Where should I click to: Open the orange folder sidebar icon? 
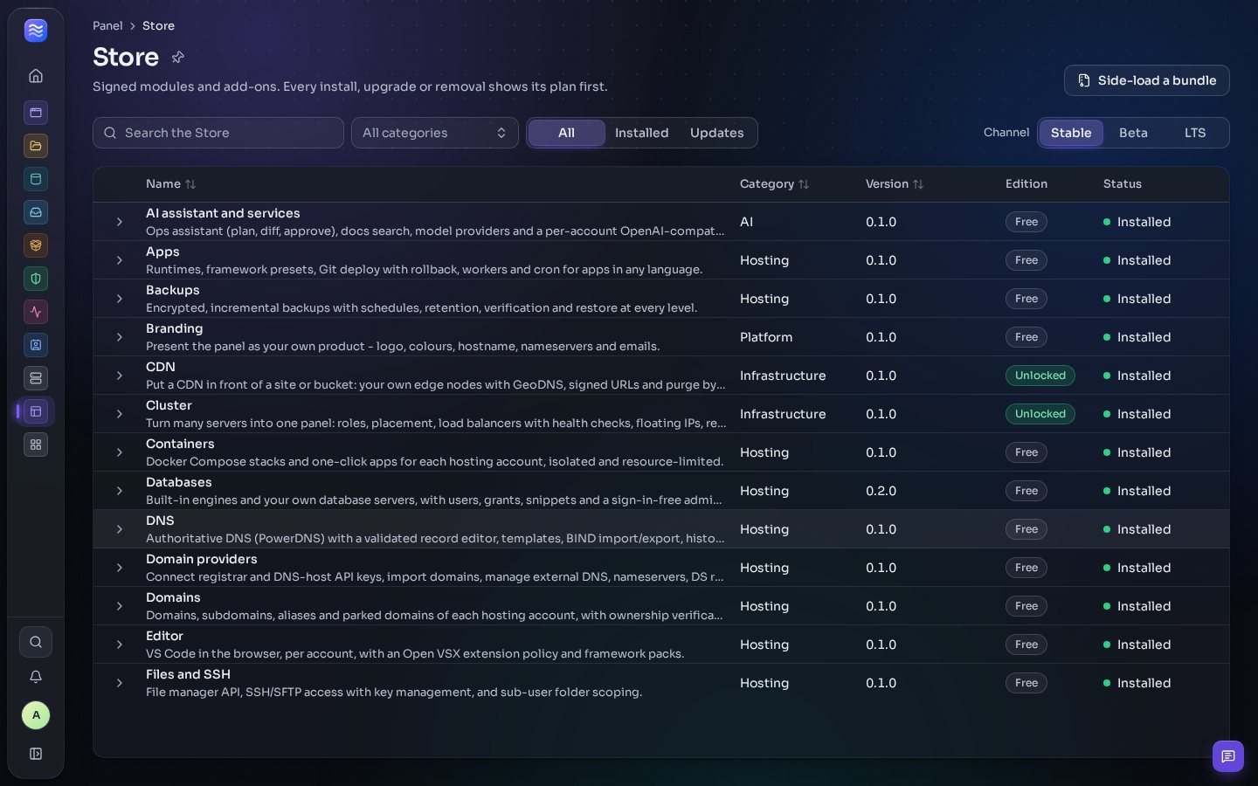pyautogui.click(x=36, y=146)
